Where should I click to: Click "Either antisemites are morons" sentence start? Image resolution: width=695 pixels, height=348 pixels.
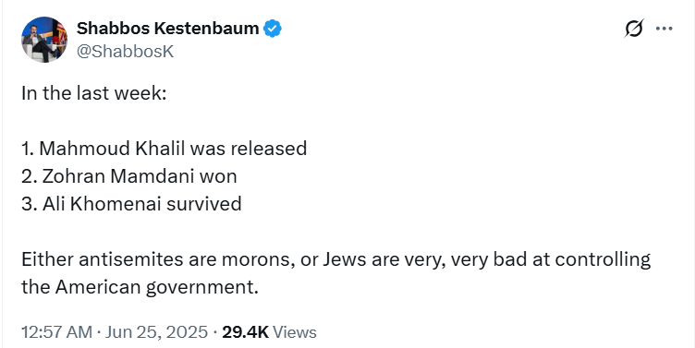click(x=158, y=259)
